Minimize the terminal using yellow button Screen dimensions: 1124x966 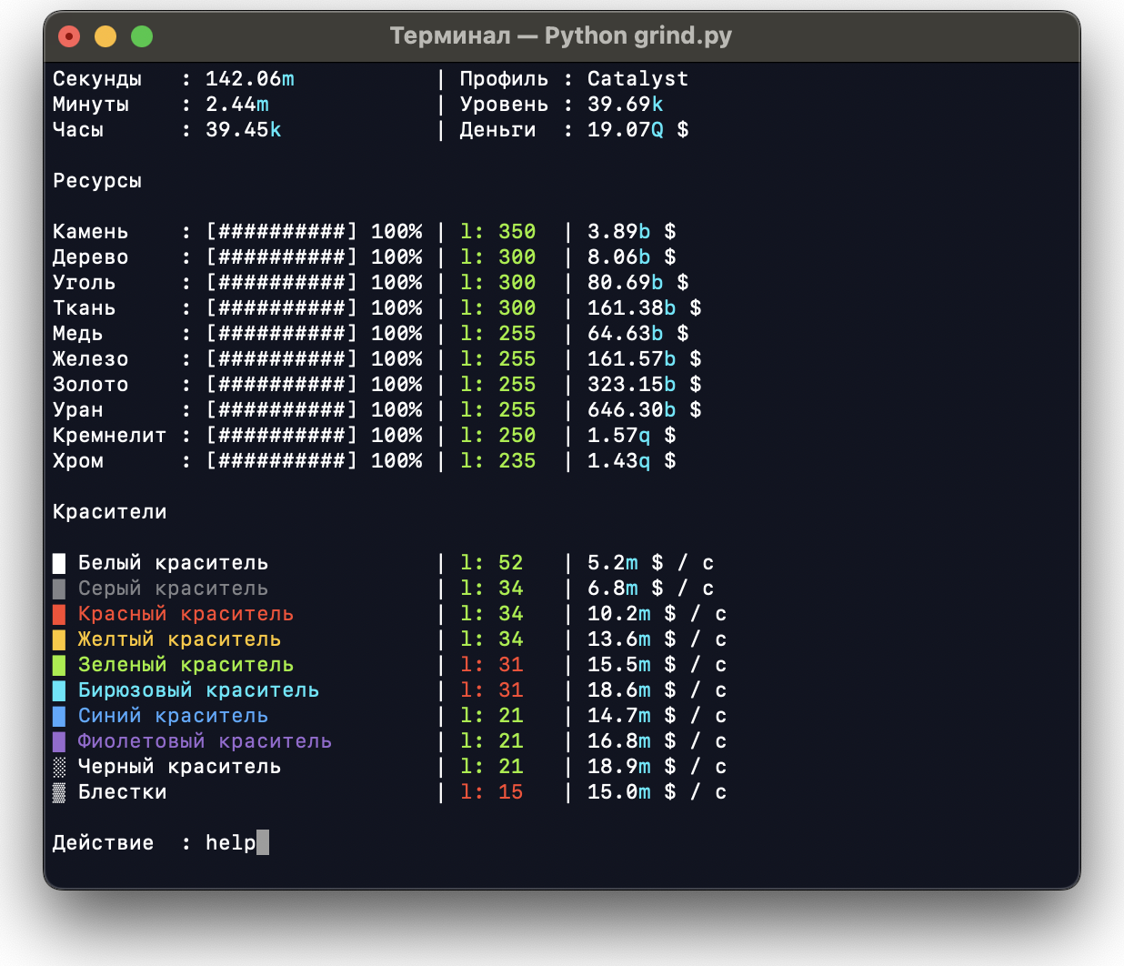[x=105, y=36]
